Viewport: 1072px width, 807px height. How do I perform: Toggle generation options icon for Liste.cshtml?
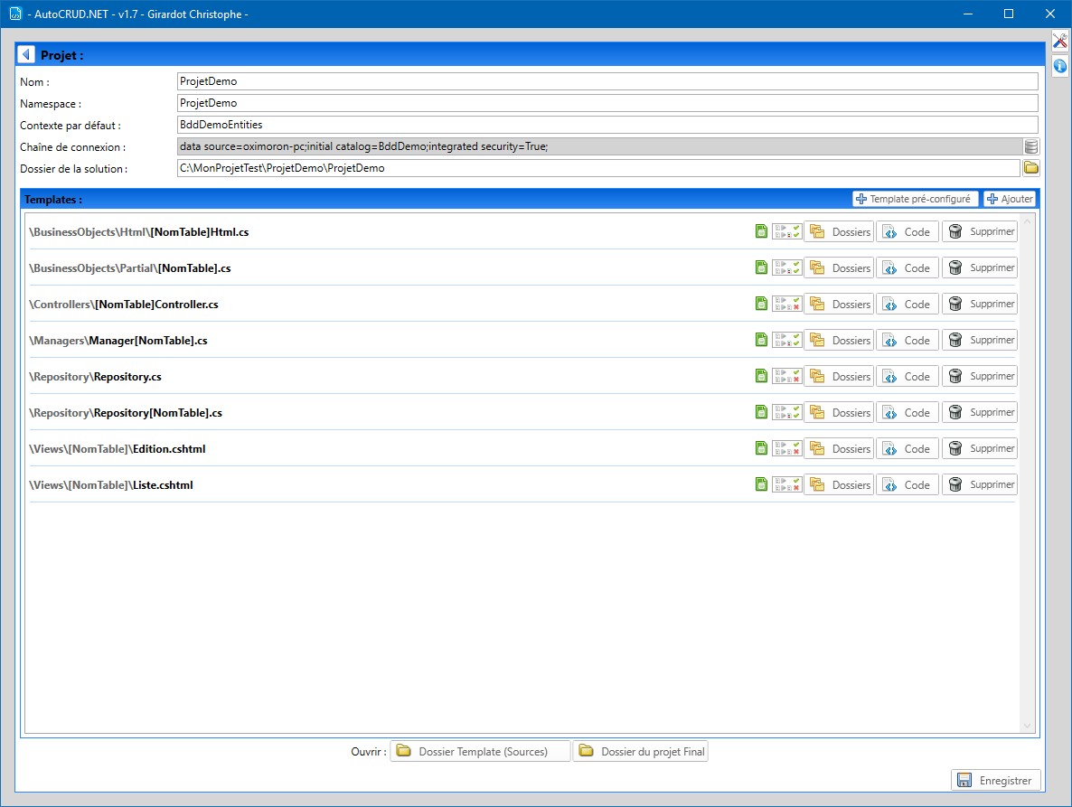click(x=787, y=485)
